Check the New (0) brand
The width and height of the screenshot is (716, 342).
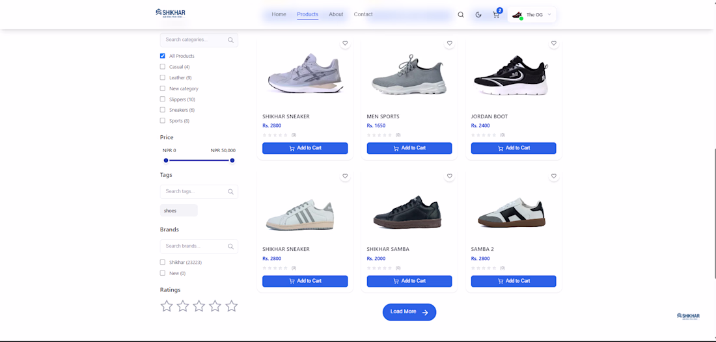pos(163,273)
